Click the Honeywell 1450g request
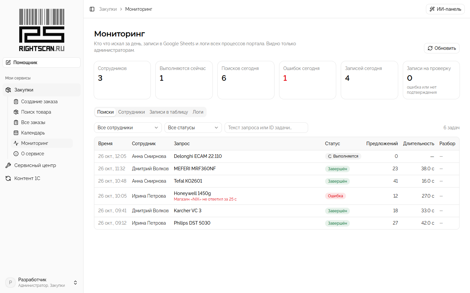470x293 pixels. [x=193, y=193]
